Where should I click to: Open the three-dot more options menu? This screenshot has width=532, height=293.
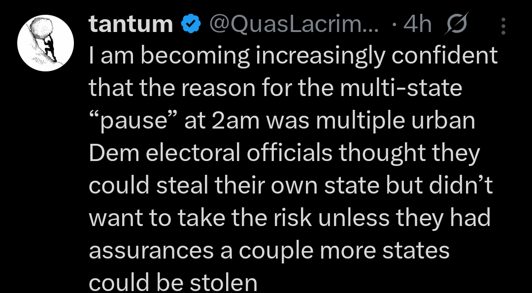[x=503, y=26]
